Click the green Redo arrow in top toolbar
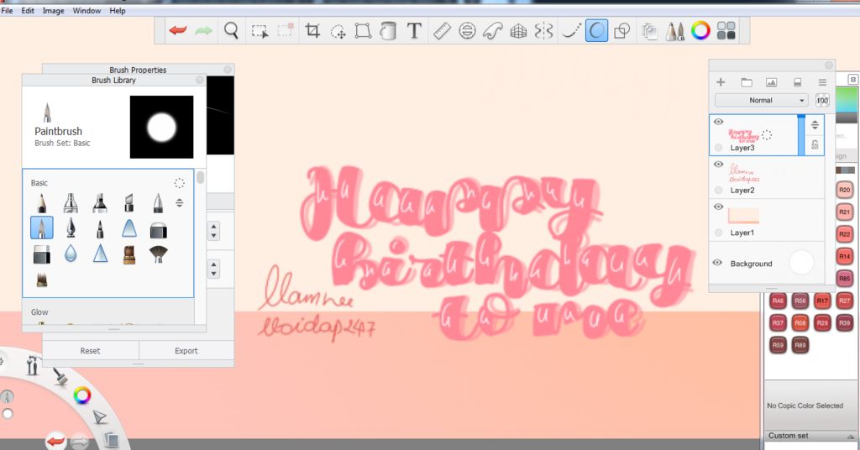Screen dimensions: 860x450 coord(203,31)
